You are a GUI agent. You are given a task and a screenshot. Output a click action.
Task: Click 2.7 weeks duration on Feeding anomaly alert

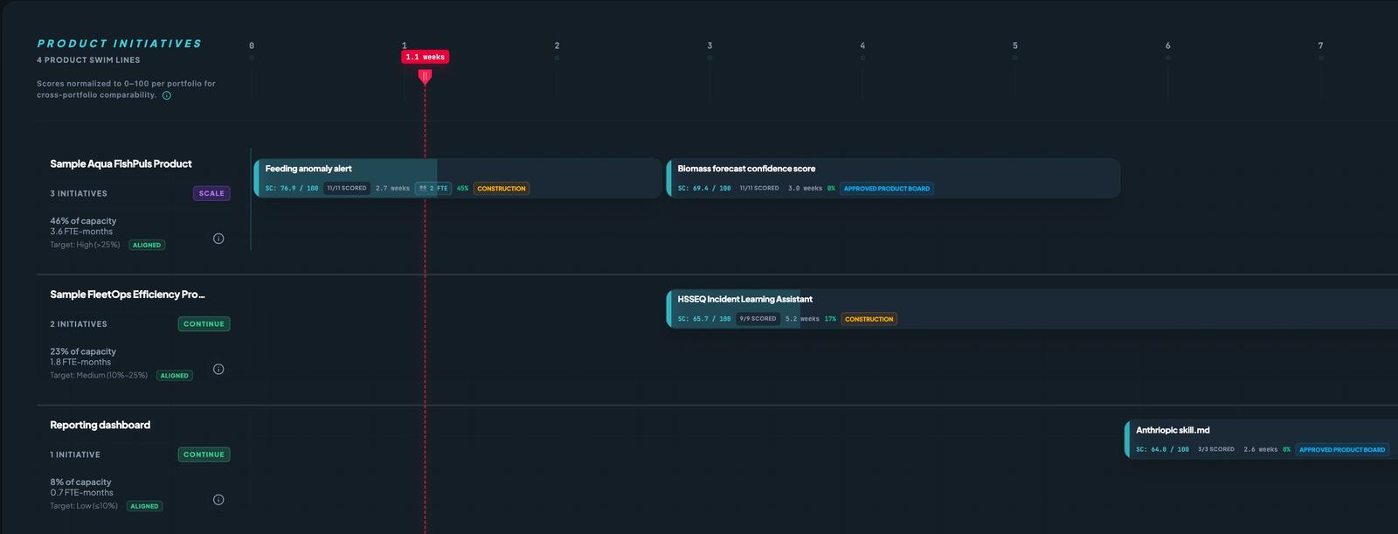point(392,188)
